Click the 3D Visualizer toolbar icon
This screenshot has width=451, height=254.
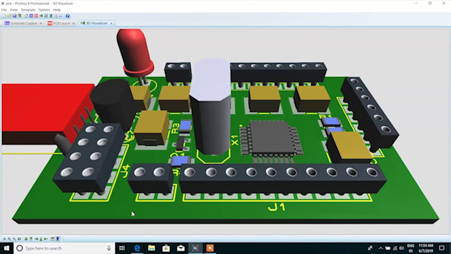(41, 16)
